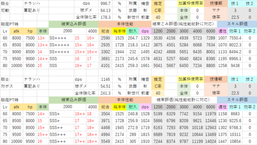Select the 効率1 value 10854
The width and height of the screenshot is (257, 145).
click(235, 141)
